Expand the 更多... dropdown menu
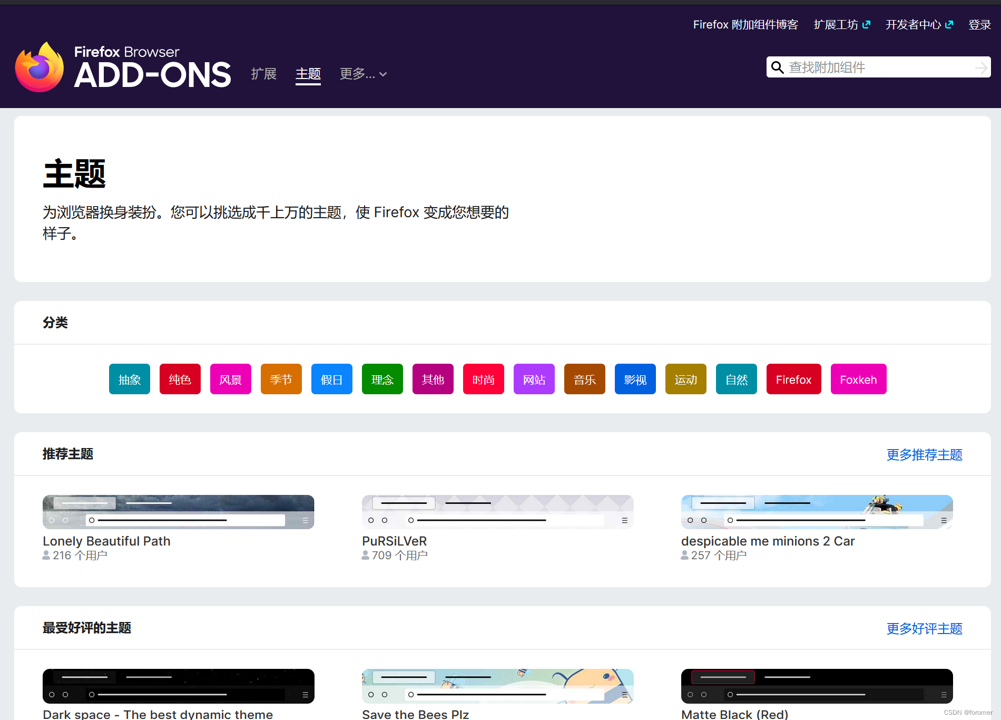The height and width of the screenshot is (720, 1001). pyautogui.click(x=364, y=74)
